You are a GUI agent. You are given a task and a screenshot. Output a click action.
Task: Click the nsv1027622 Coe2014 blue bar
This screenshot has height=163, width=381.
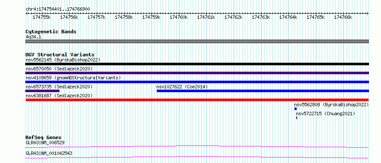[x=263, y=91]
